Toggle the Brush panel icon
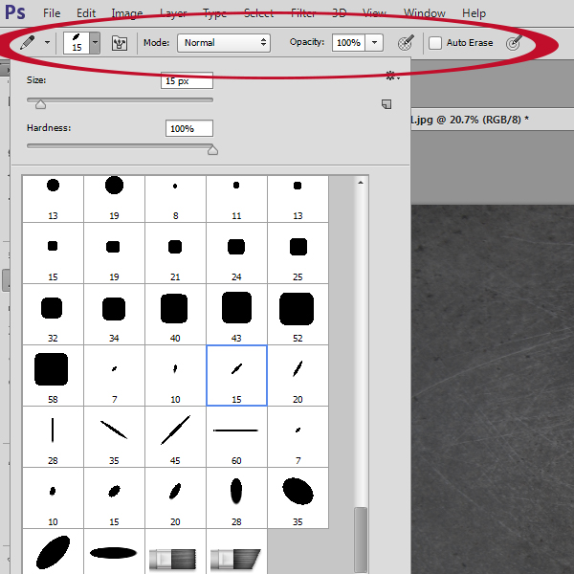 tap(121, 43)
